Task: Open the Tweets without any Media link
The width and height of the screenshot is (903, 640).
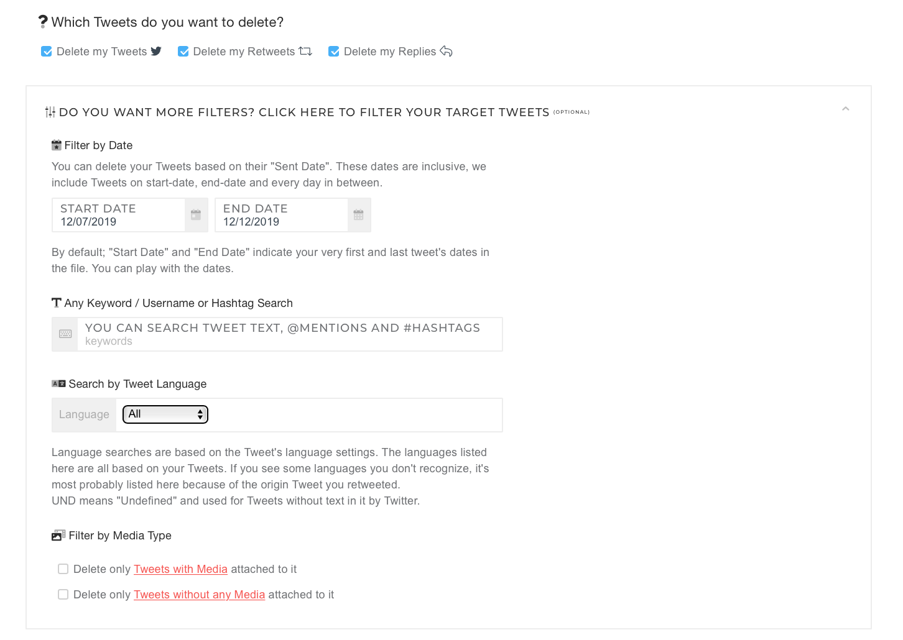Action: coord(199,595)
